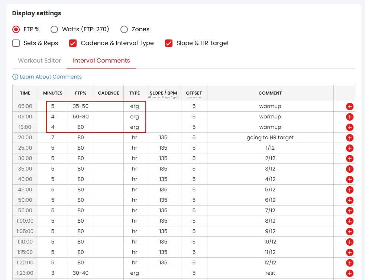Edit the offset field in the 20:00 row
Screen dimensions: 365x280
click(194, 138)
